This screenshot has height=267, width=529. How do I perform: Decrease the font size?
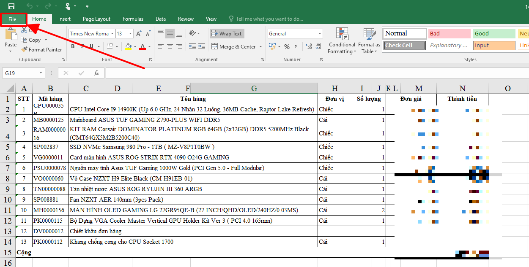(x=148, y=34)
